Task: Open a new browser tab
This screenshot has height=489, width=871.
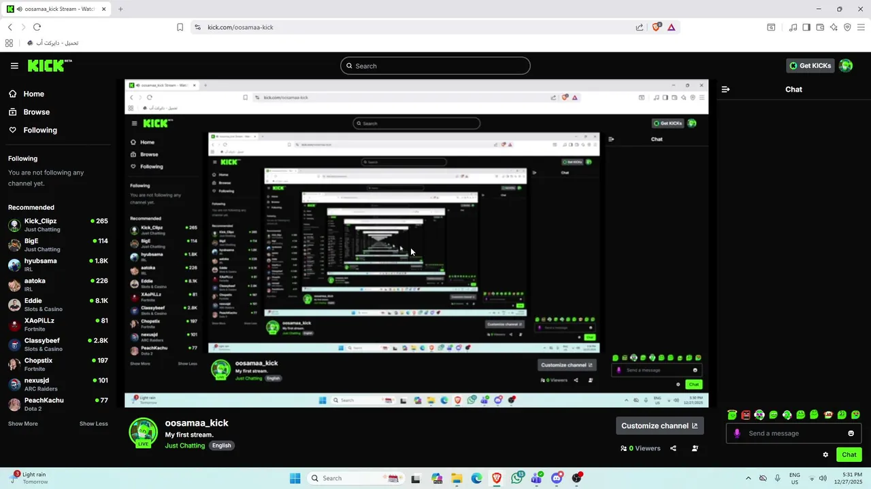Action: (120, 9)
